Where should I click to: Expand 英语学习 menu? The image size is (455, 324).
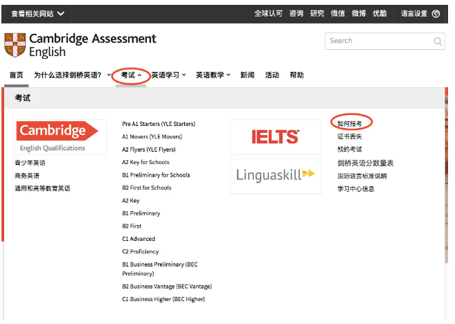168,75
